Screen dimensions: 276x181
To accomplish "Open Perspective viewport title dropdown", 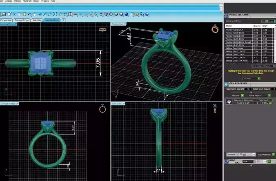I will click(125, 24).
